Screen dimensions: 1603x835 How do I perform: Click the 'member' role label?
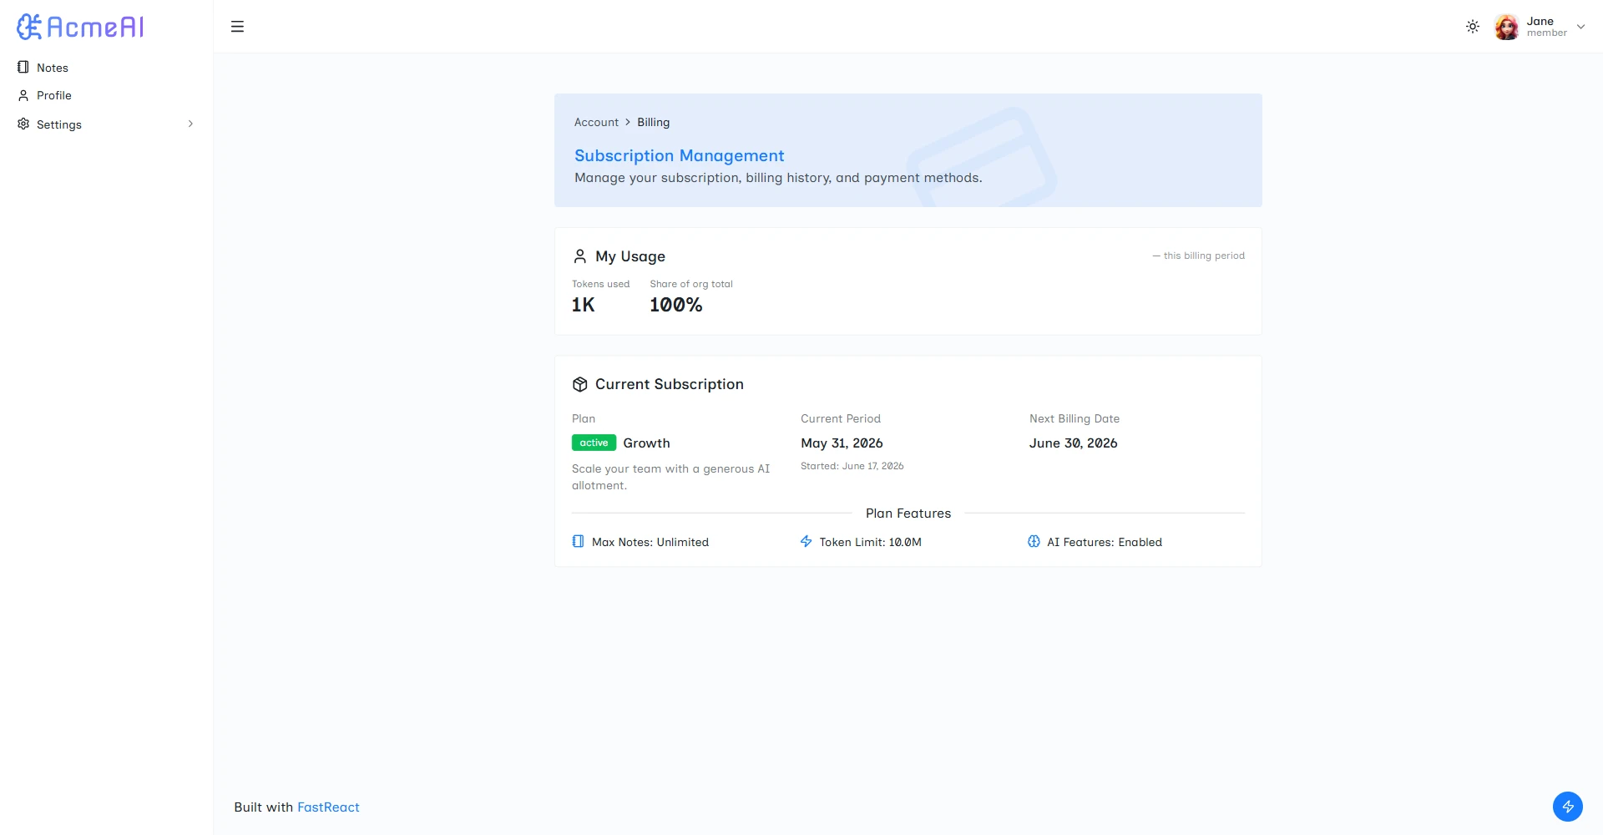coord(1547,33)
